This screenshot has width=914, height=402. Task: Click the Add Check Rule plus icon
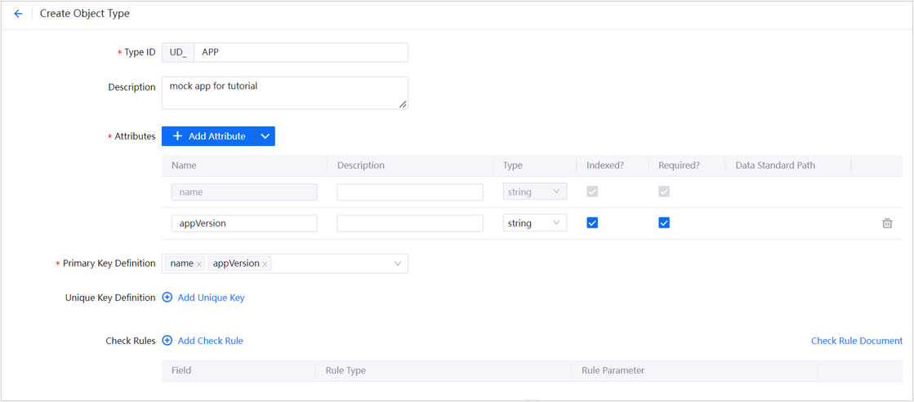tap(167, 341)
